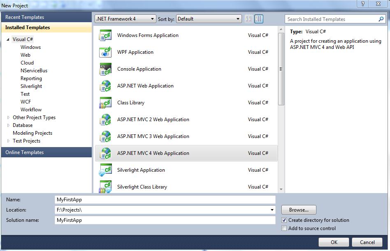Select the ASP.NET MVC 4 Web Application icon
This screenshot has width=390, height=251.
pos(105,153)
